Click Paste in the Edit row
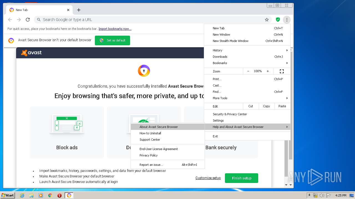This screenshot has height=199, width=355. (x=282, y=106)
